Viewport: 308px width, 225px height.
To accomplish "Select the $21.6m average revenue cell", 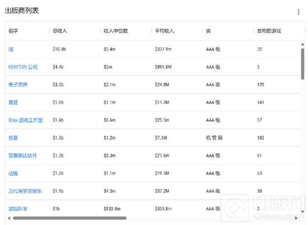I will tap(162, 155).
